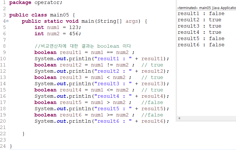The width and height of the screenshot is (236, 150).
Task: Click the Korean comment on line 8
Action: pyautogui.click(x=83, y=46)
